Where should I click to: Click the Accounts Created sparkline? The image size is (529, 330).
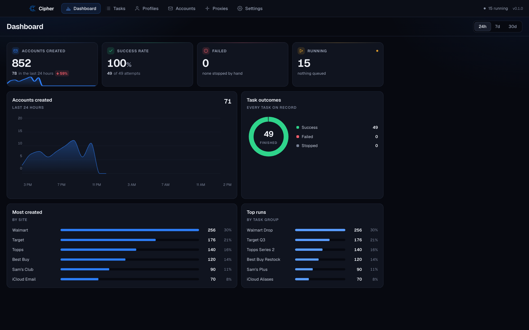52,82
